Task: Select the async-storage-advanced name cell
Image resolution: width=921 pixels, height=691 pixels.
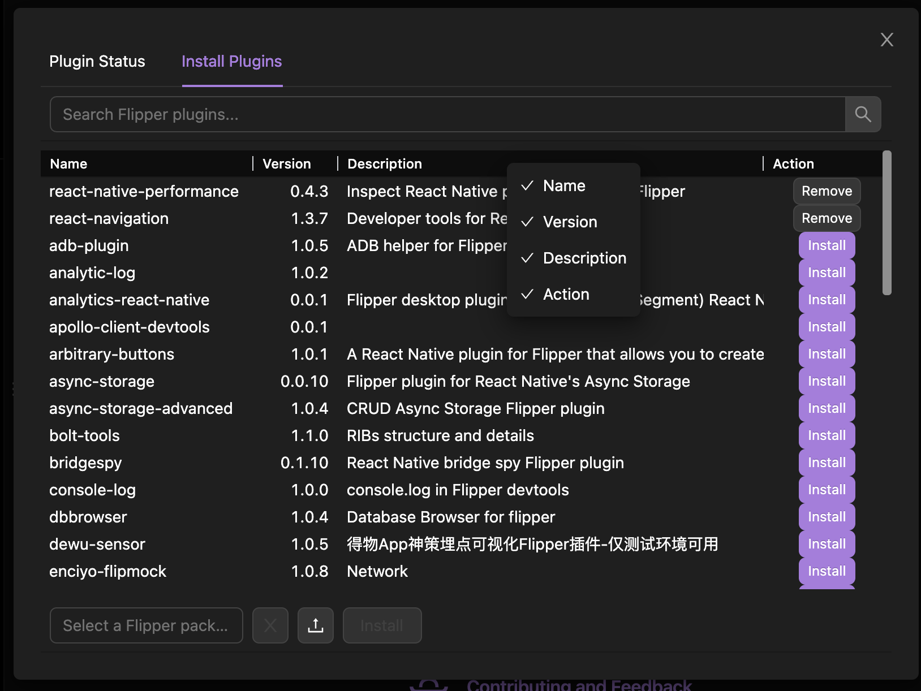Action: (141, 408)
